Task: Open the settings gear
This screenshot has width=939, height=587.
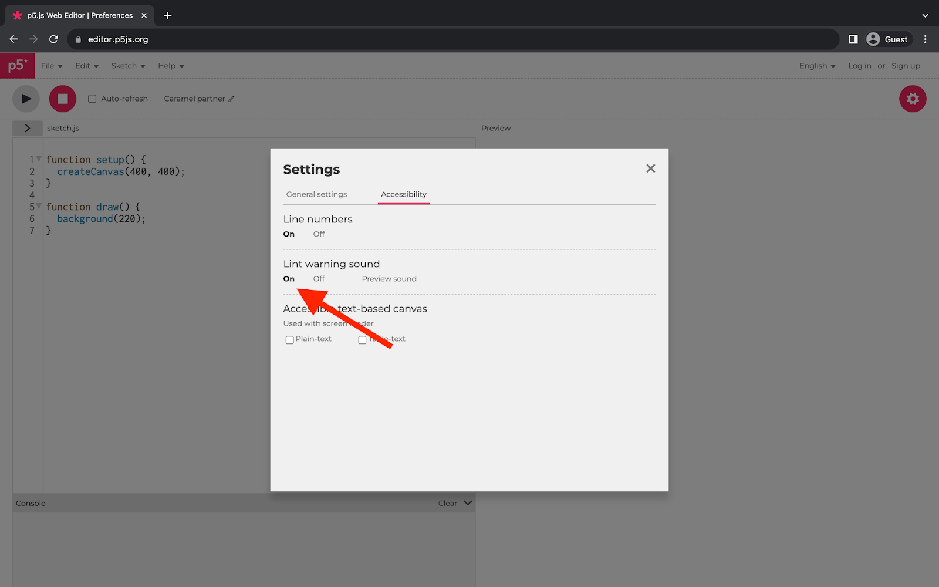Action: click(912, 99)
